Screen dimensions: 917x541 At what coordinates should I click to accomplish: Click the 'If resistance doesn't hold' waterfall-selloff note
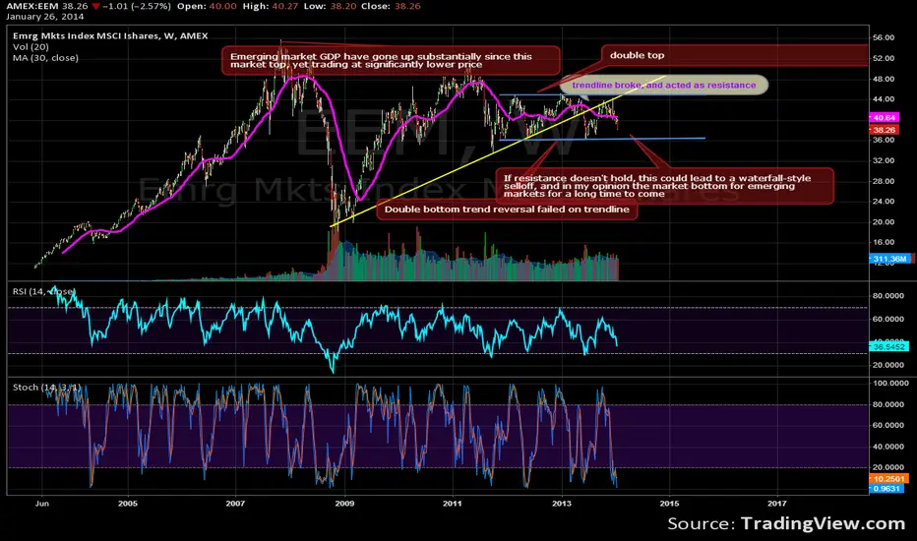click(664, 186)
